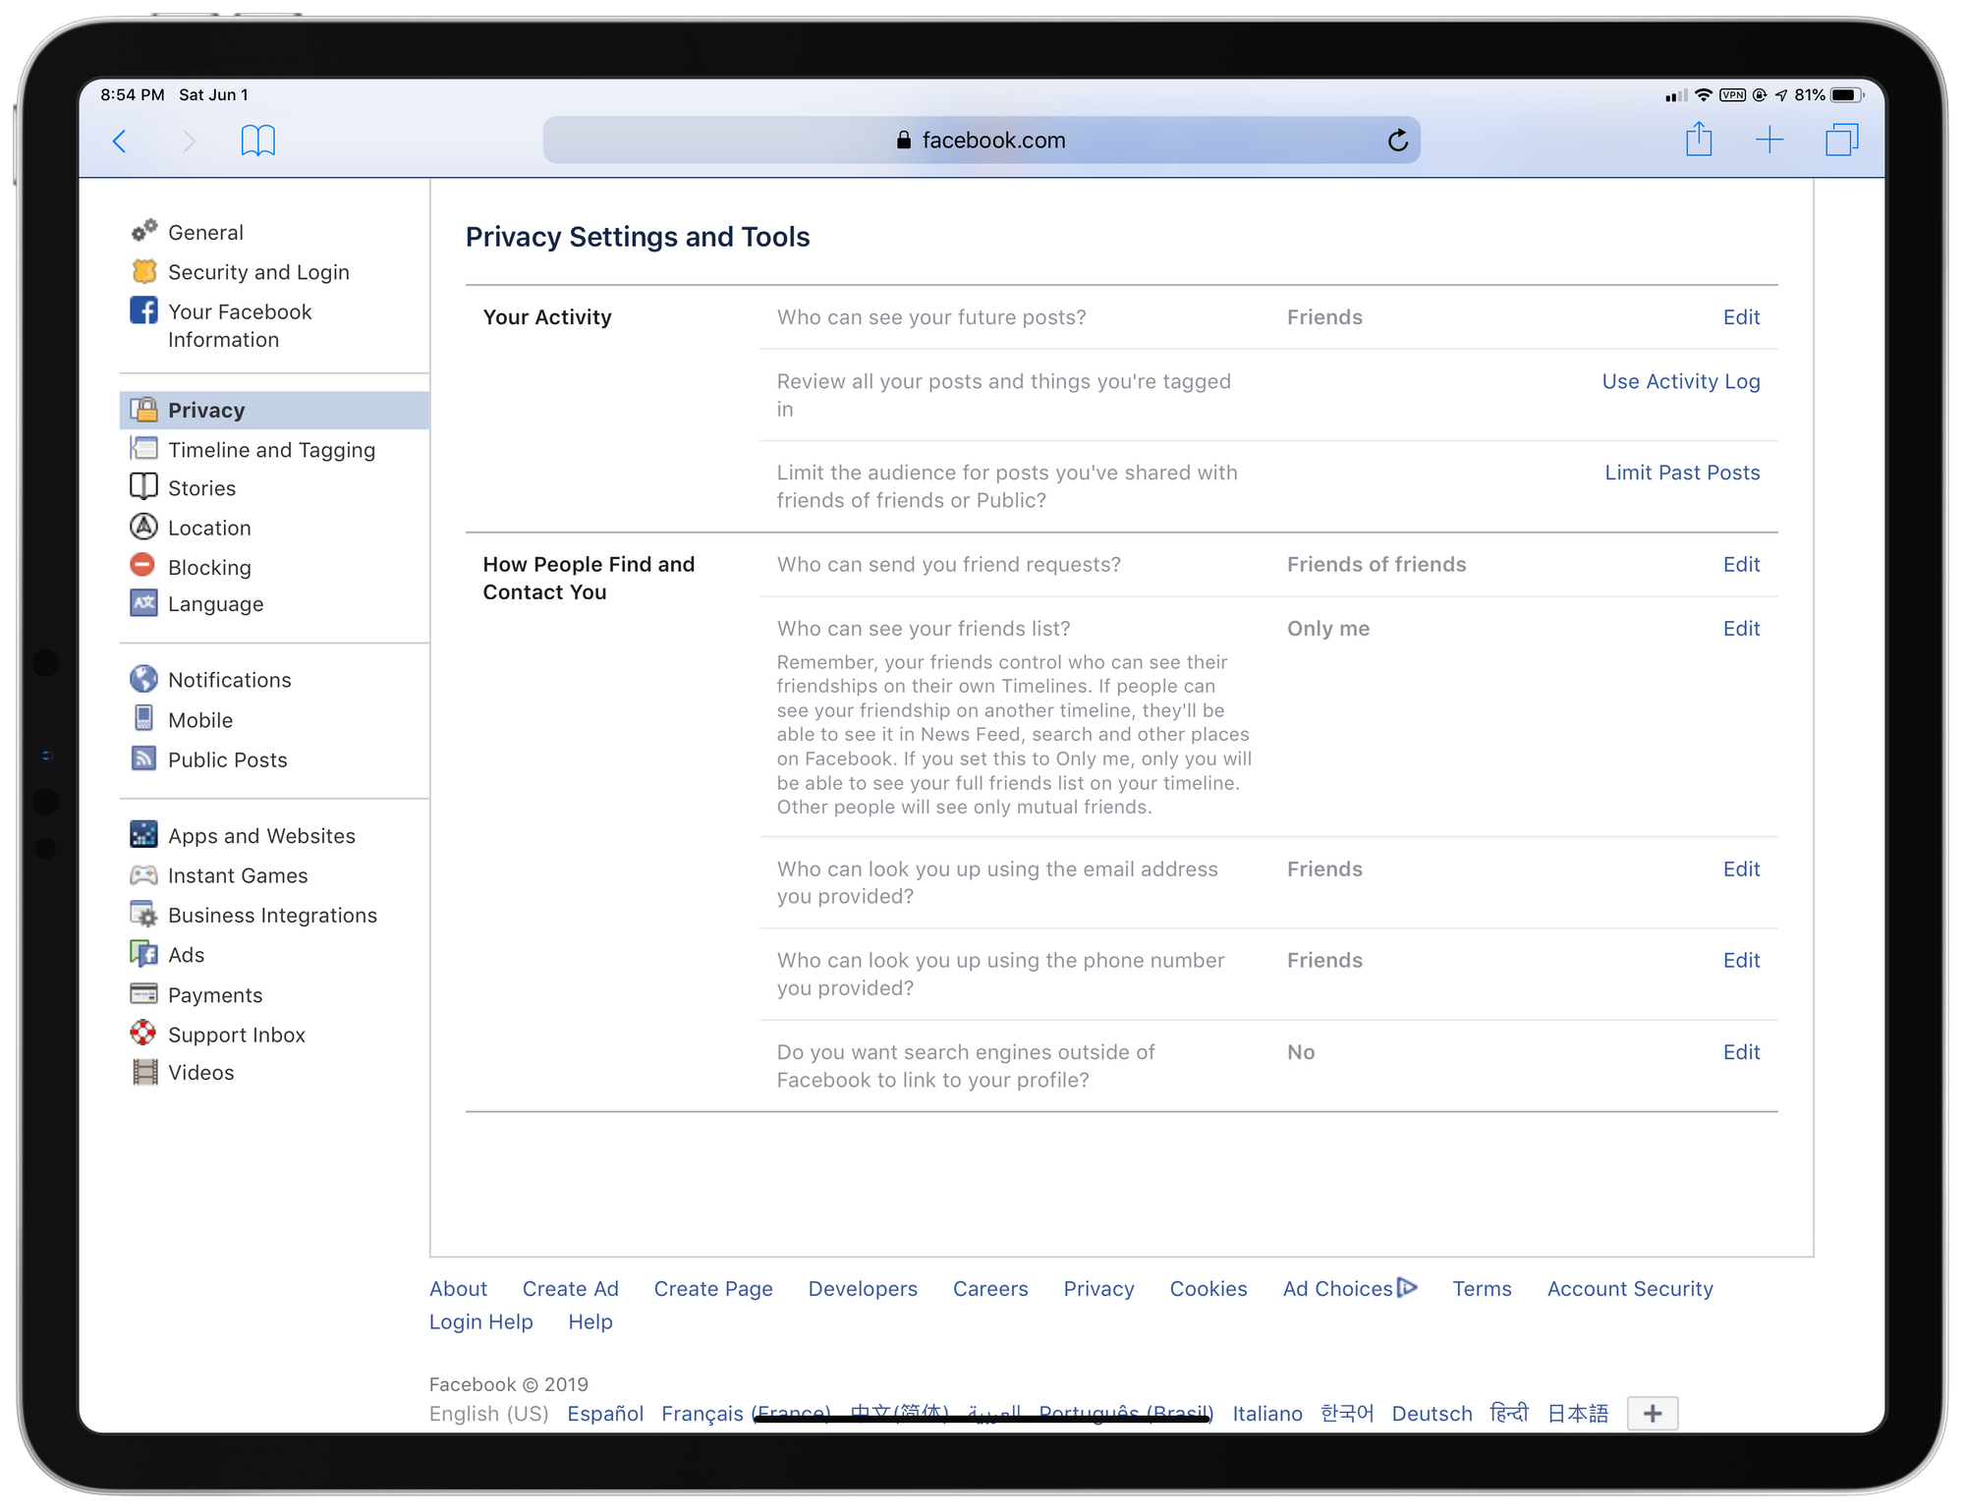Click the Your Facebook Information logo icon
This screenshot has height=1512, width=1965.
[143, 310]
